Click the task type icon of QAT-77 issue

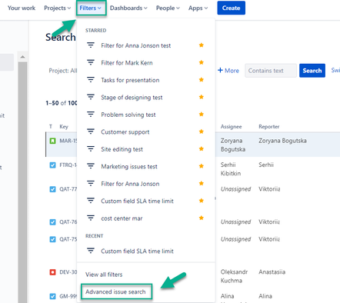pyautogui.click(x=52, y=189)
